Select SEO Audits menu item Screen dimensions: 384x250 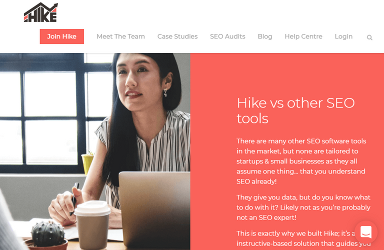[227, 36]
